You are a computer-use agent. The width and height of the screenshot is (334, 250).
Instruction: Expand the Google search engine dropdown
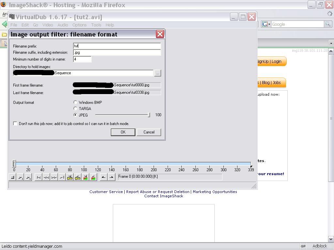point(266,24)
